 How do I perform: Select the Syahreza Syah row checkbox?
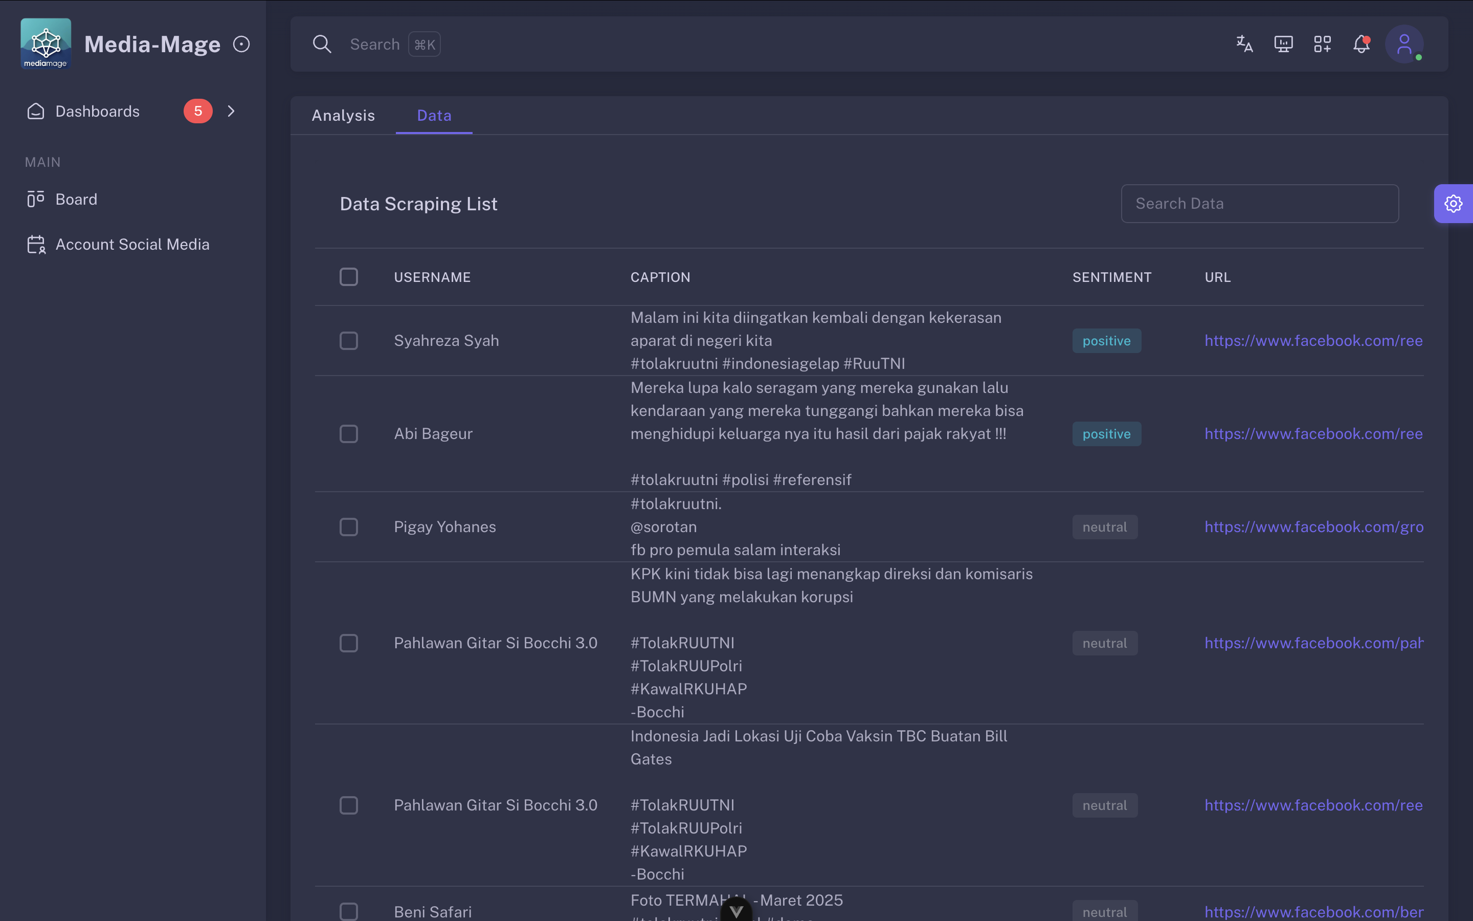point(349,340)
